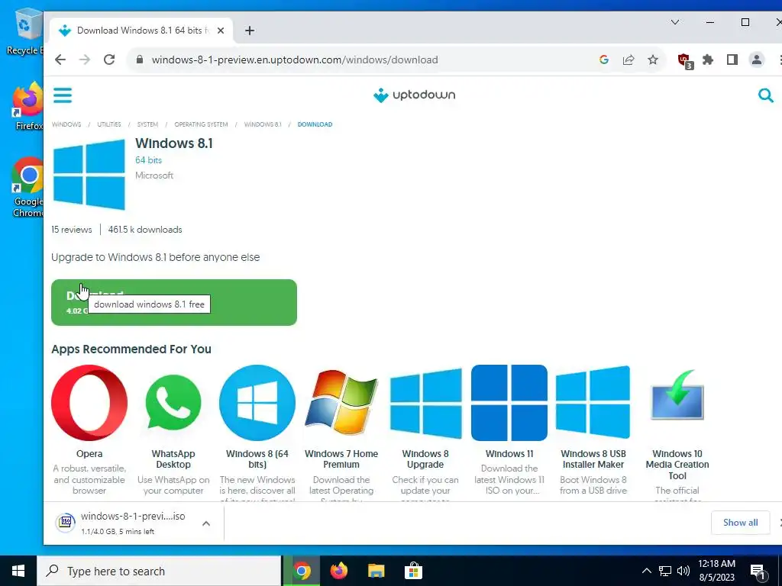Click the Type here to search box
The image size is (782, 586).
(159, 571)
